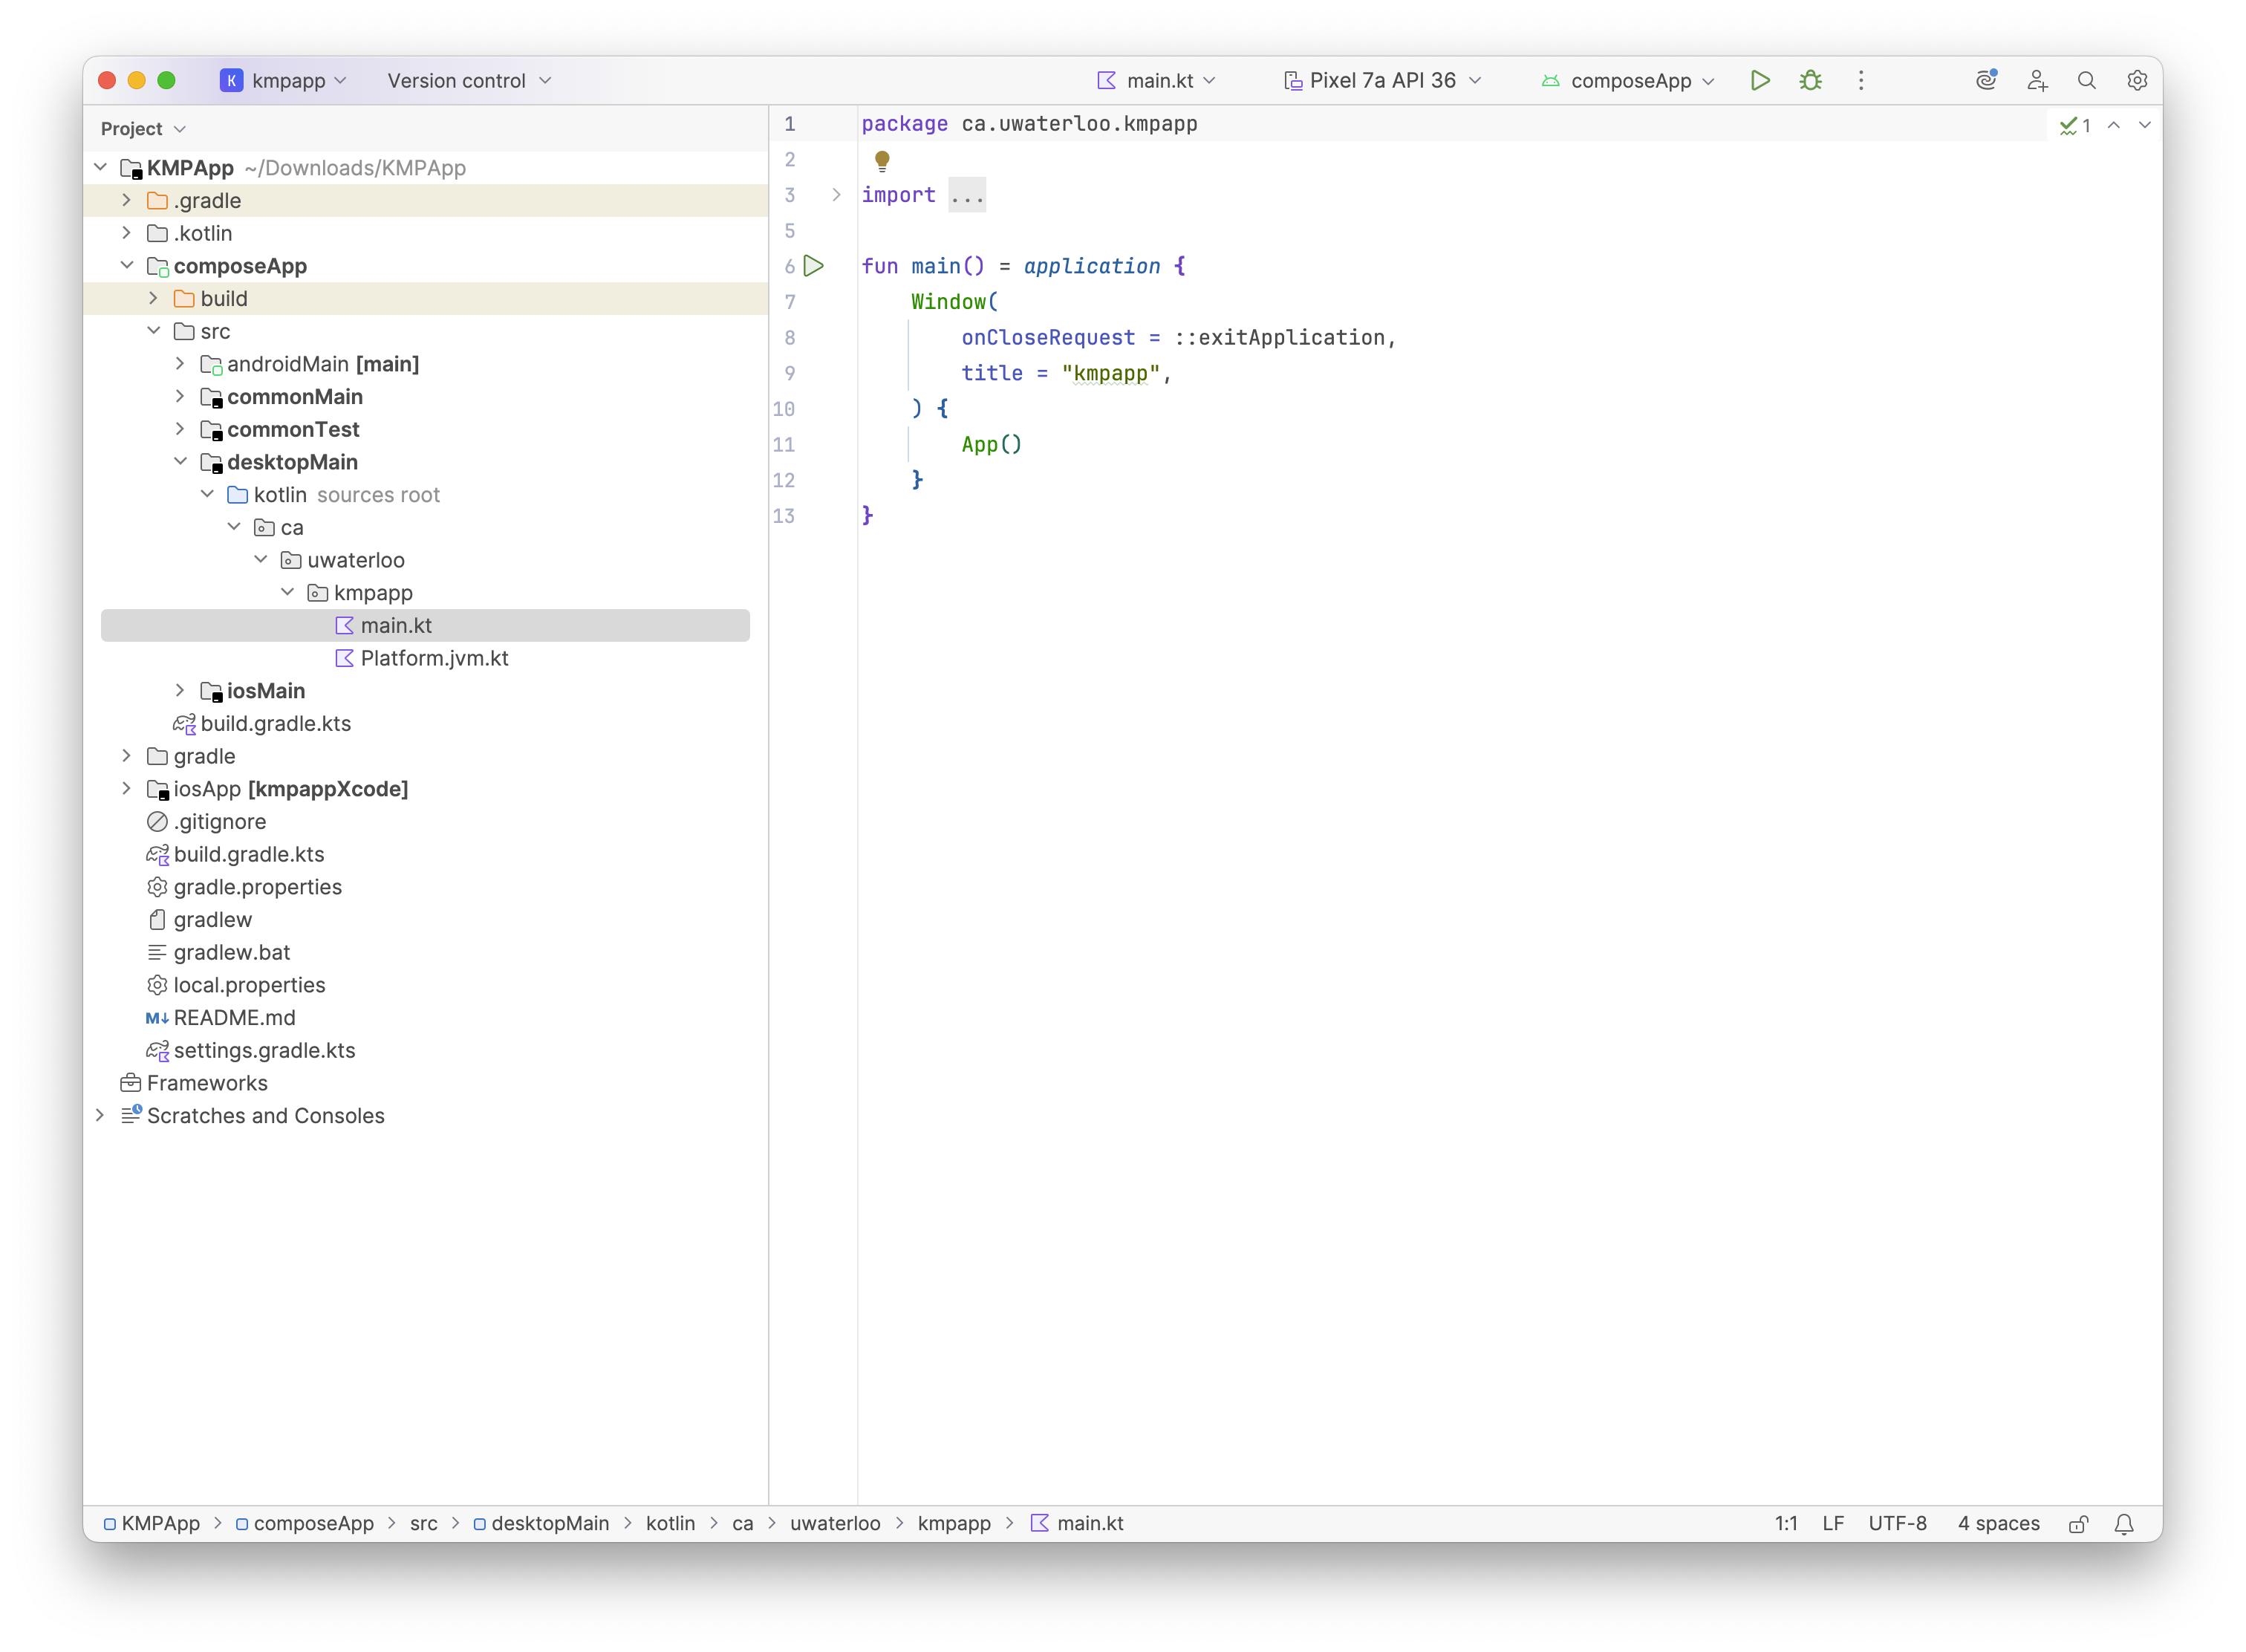Open the More actions three-dot menu
This screenshot has width=2246, height=1652.
coord(1860,80)
